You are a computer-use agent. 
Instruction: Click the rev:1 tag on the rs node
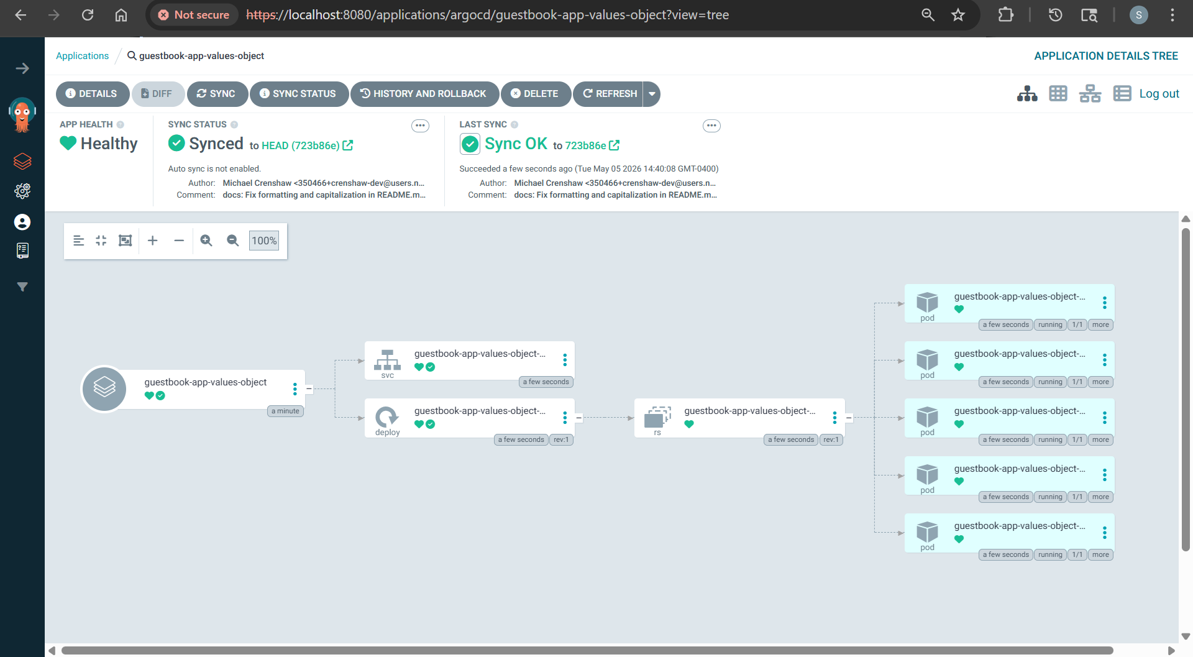click(831, 439)
